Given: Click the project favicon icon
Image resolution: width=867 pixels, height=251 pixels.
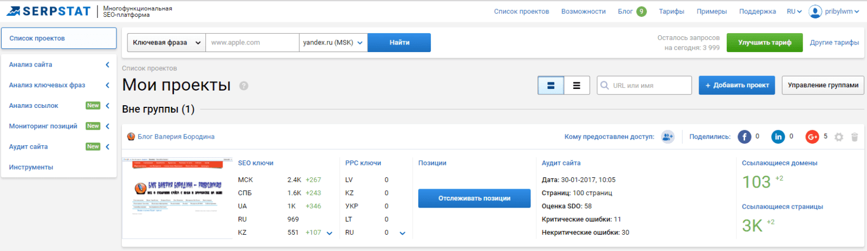Looking at the screenshot, I should click(131, 137).
